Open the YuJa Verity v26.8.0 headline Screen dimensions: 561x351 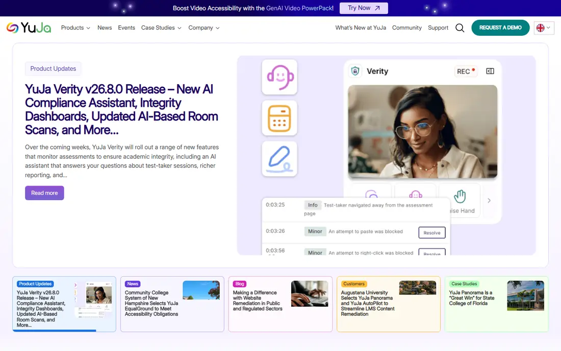coord(122,110)
